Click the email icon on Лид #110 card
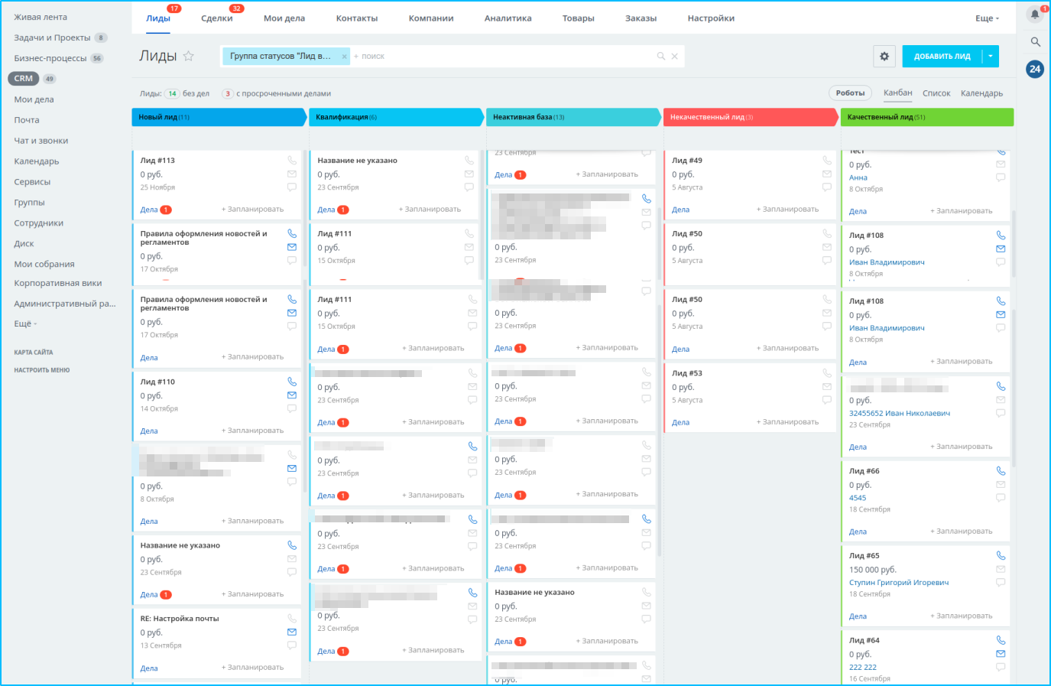 click(x=292, y=395)
